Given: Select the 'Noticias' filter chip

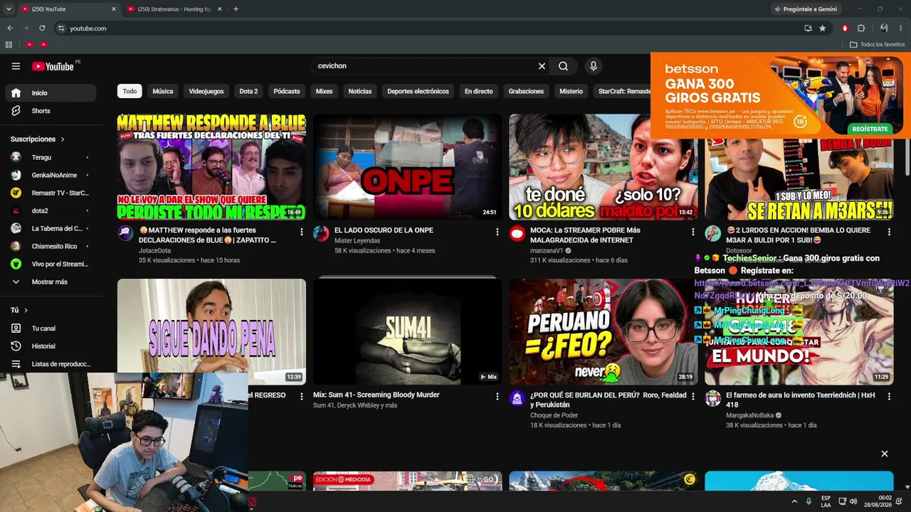Looking at the screenshot, I should (x=360, y=91).
